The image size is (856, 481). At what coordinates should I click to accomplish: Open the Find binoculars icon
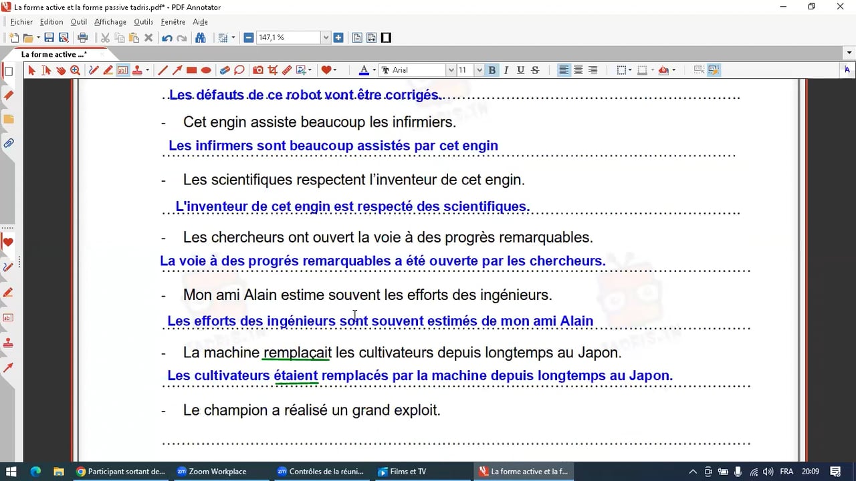click(x=200, y=38)
